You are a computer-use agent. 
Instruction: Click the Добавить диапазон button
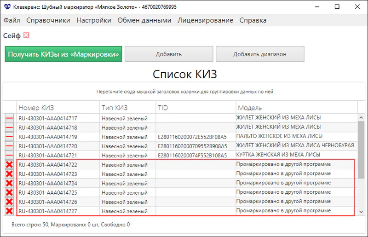[260, 54]
